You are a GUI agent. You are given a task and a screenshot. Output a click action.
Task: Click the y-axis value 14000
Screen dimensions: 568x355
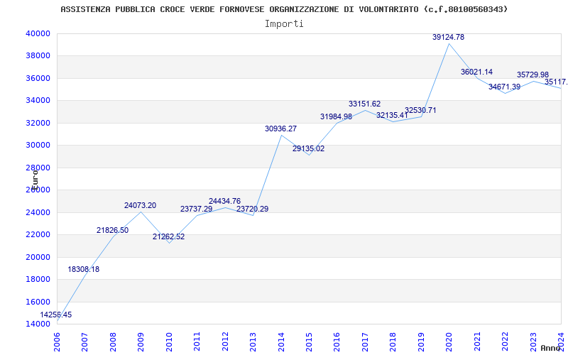point(38,324)
